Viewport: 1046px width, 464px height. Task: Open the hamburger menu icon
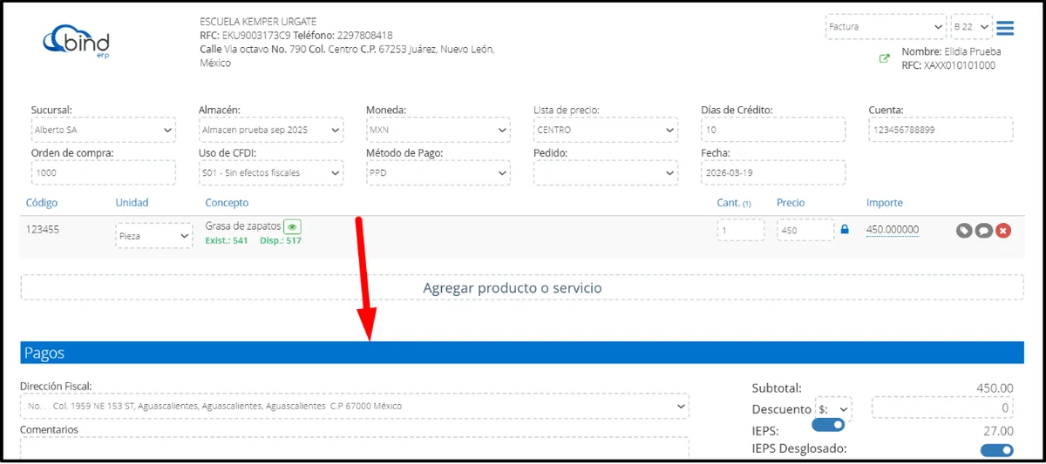point(1005,28)
